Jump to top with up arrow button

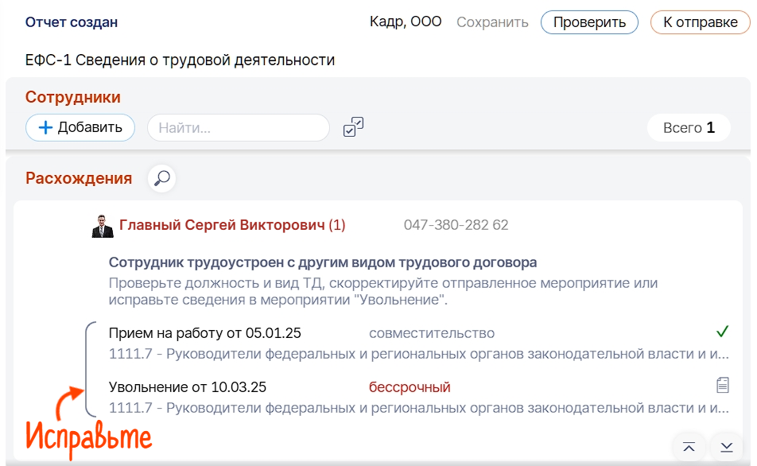click(689, 447)
